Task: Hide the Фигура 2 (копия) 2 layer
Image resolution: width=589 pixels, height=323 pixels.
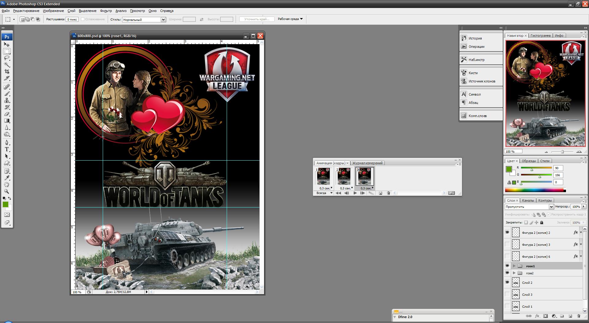Action: click(507, 232)
